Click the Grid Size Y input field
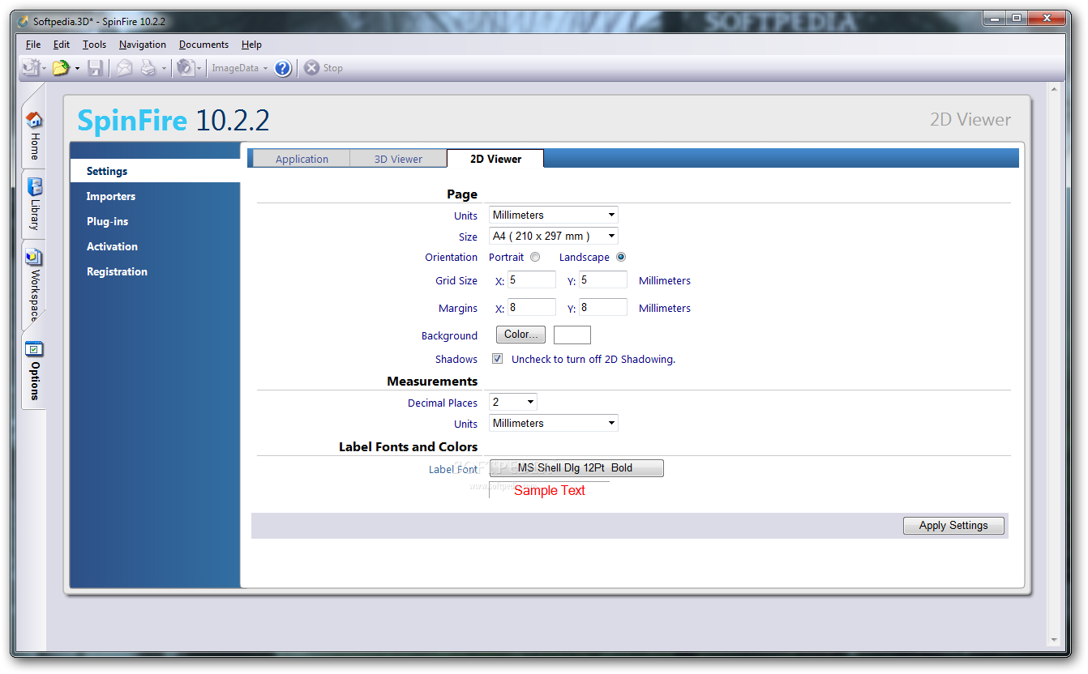Screen dimensions: 1088x674 [x=603, y=279]
